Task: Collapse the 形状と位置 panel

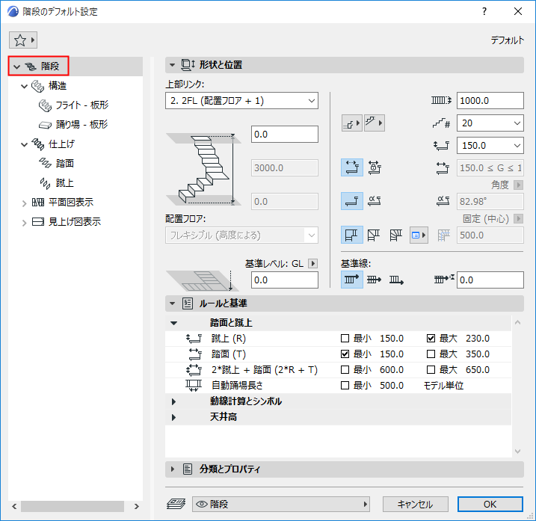Action: [x=172, y=64]
